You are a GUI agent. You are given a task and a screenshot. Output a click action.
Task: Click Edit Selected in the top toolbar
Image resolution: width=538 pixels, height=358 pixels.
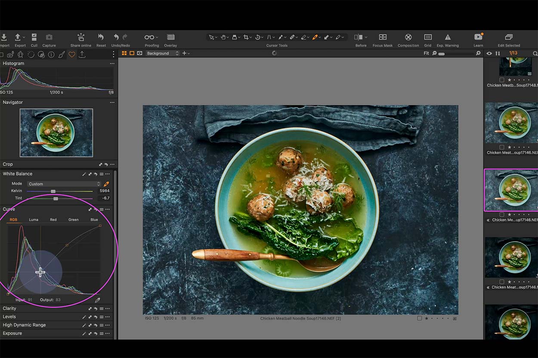[509, 39]
